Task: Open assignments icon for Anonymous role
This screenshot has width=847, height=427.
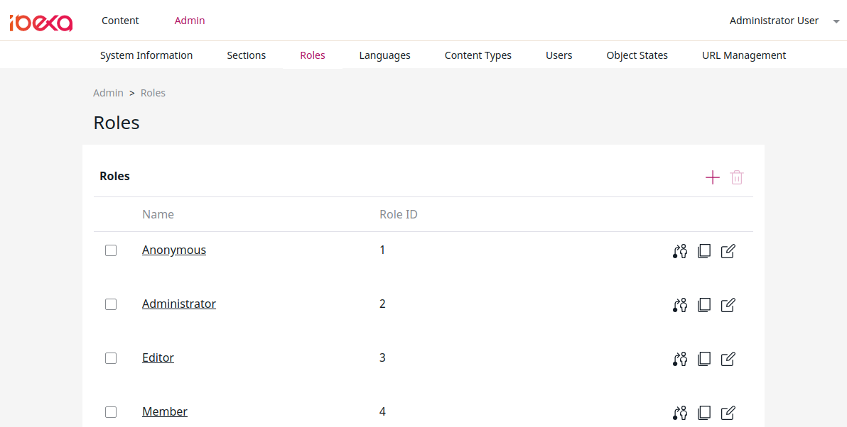Action: tap(680, 250)
